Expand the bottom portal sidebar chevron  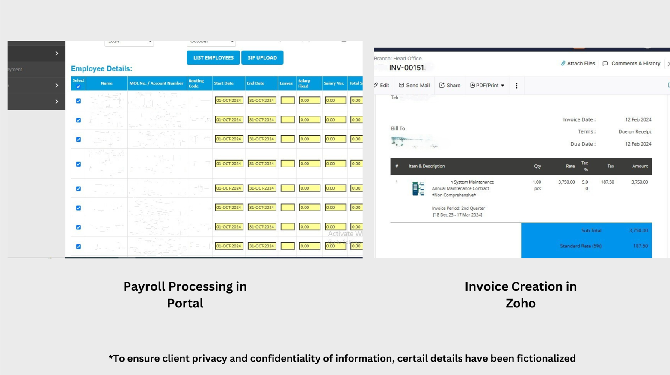click(x=56, y=101)
